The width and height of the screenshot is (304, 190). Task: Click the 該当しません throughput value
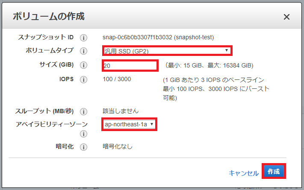[x=121, y=111]
